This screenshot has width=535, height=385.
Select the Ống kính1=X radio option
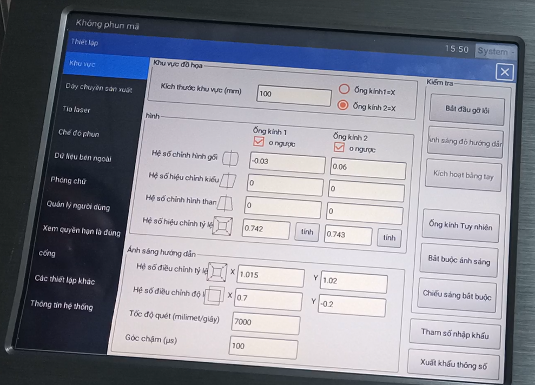tap(344, 90)
